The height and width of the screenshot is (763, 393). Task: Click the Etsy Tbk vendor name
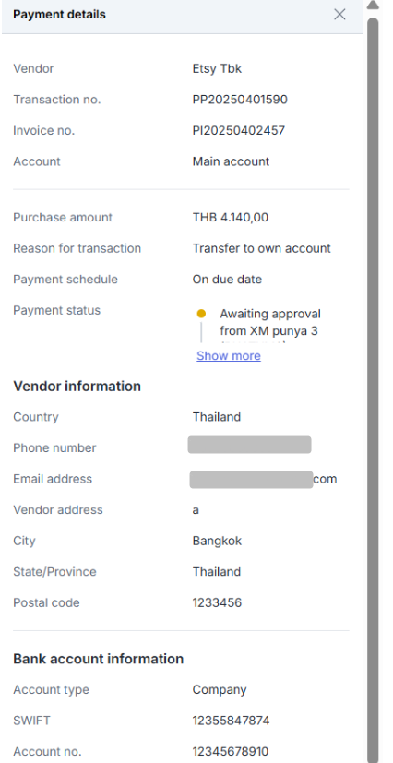[217, 68]
